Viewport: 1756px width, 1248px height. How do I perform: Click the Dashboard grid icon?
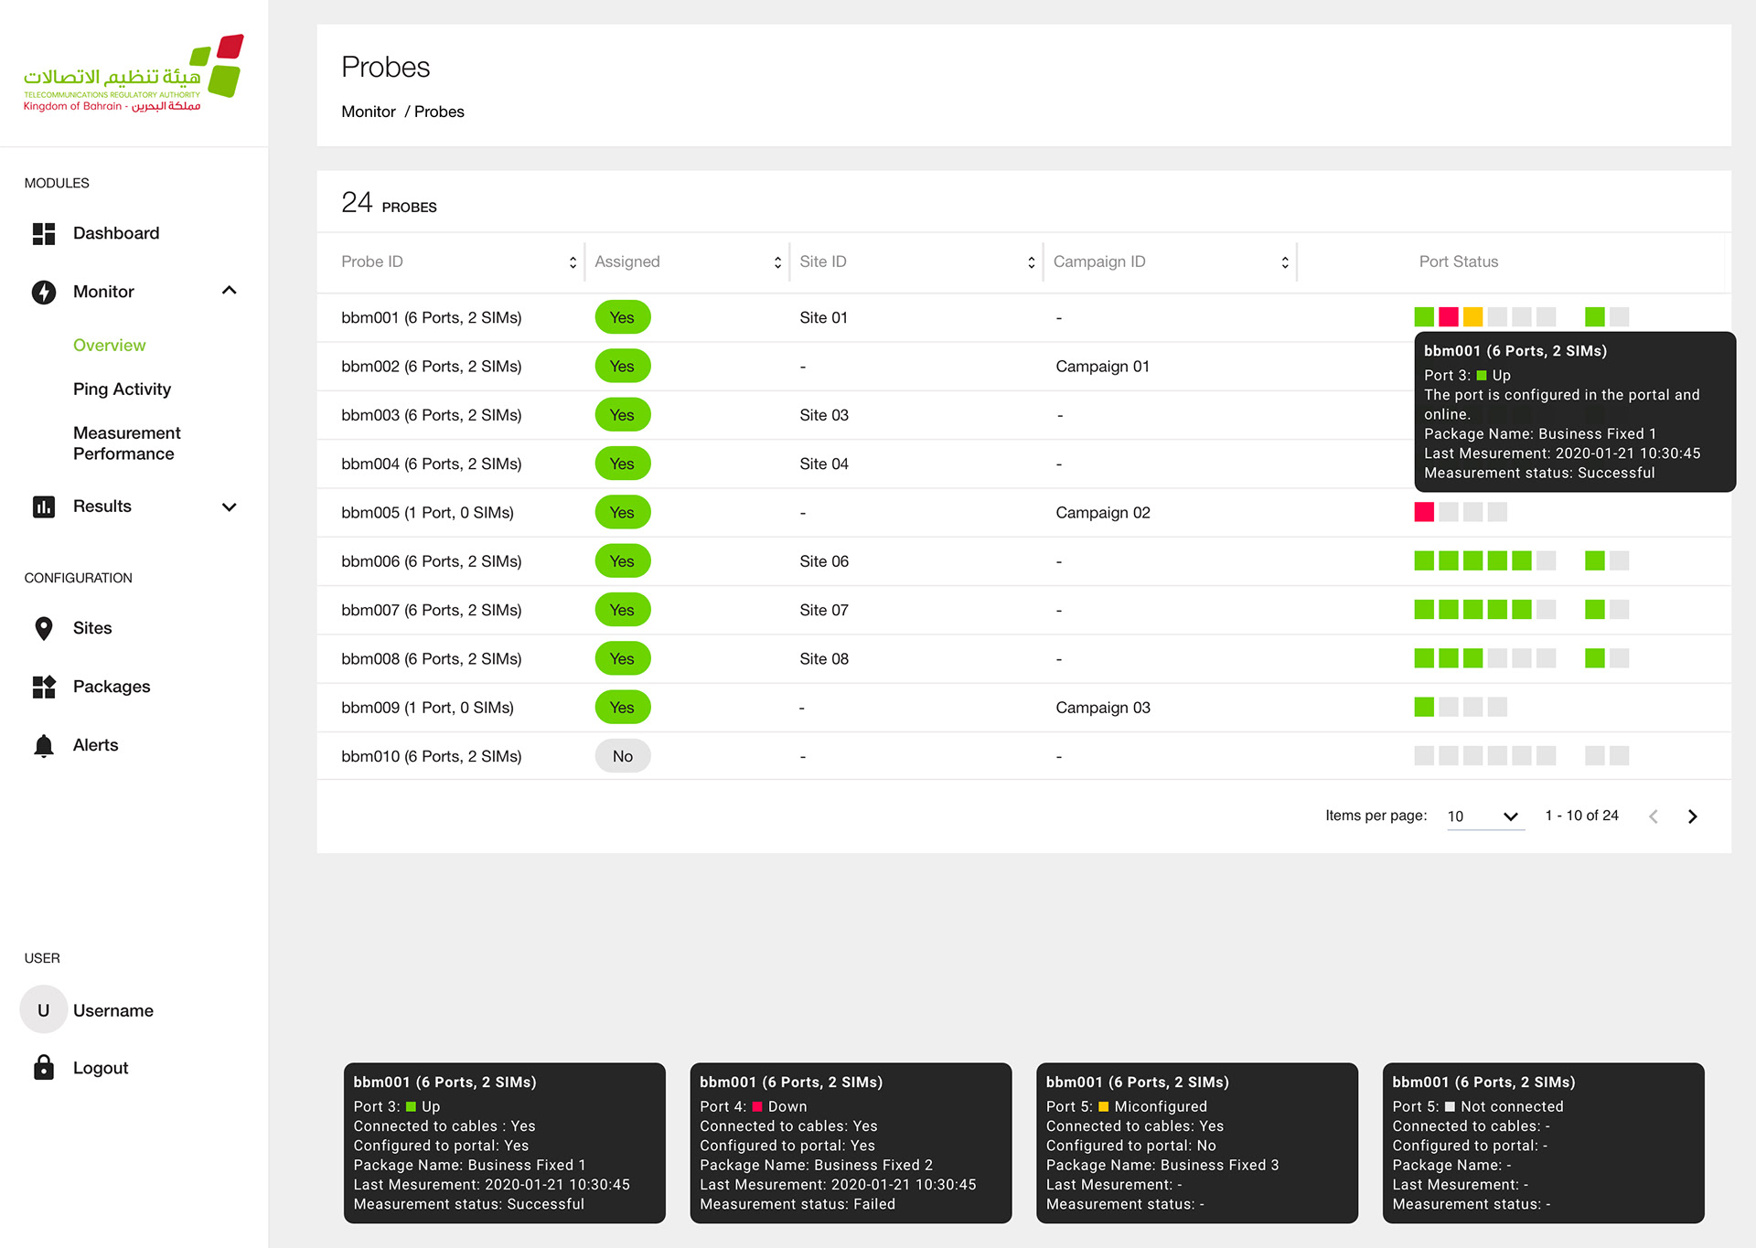coord(44,233)
